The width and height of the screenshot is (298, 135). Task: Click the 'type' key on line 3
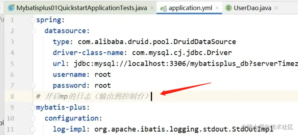pyautogui.click(x=61, y=42)
